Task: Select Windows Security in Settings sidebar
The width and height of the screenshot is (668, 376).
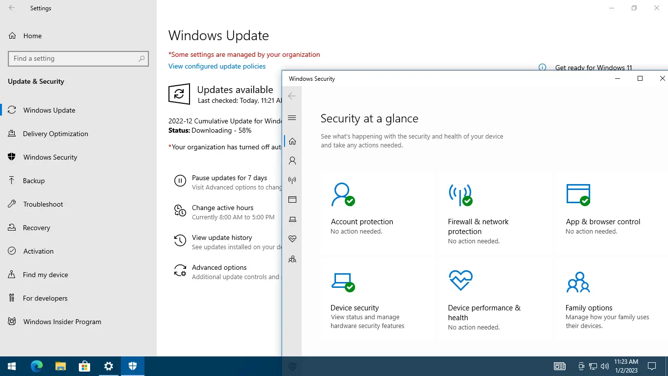Action: click(x=78, y=157)
